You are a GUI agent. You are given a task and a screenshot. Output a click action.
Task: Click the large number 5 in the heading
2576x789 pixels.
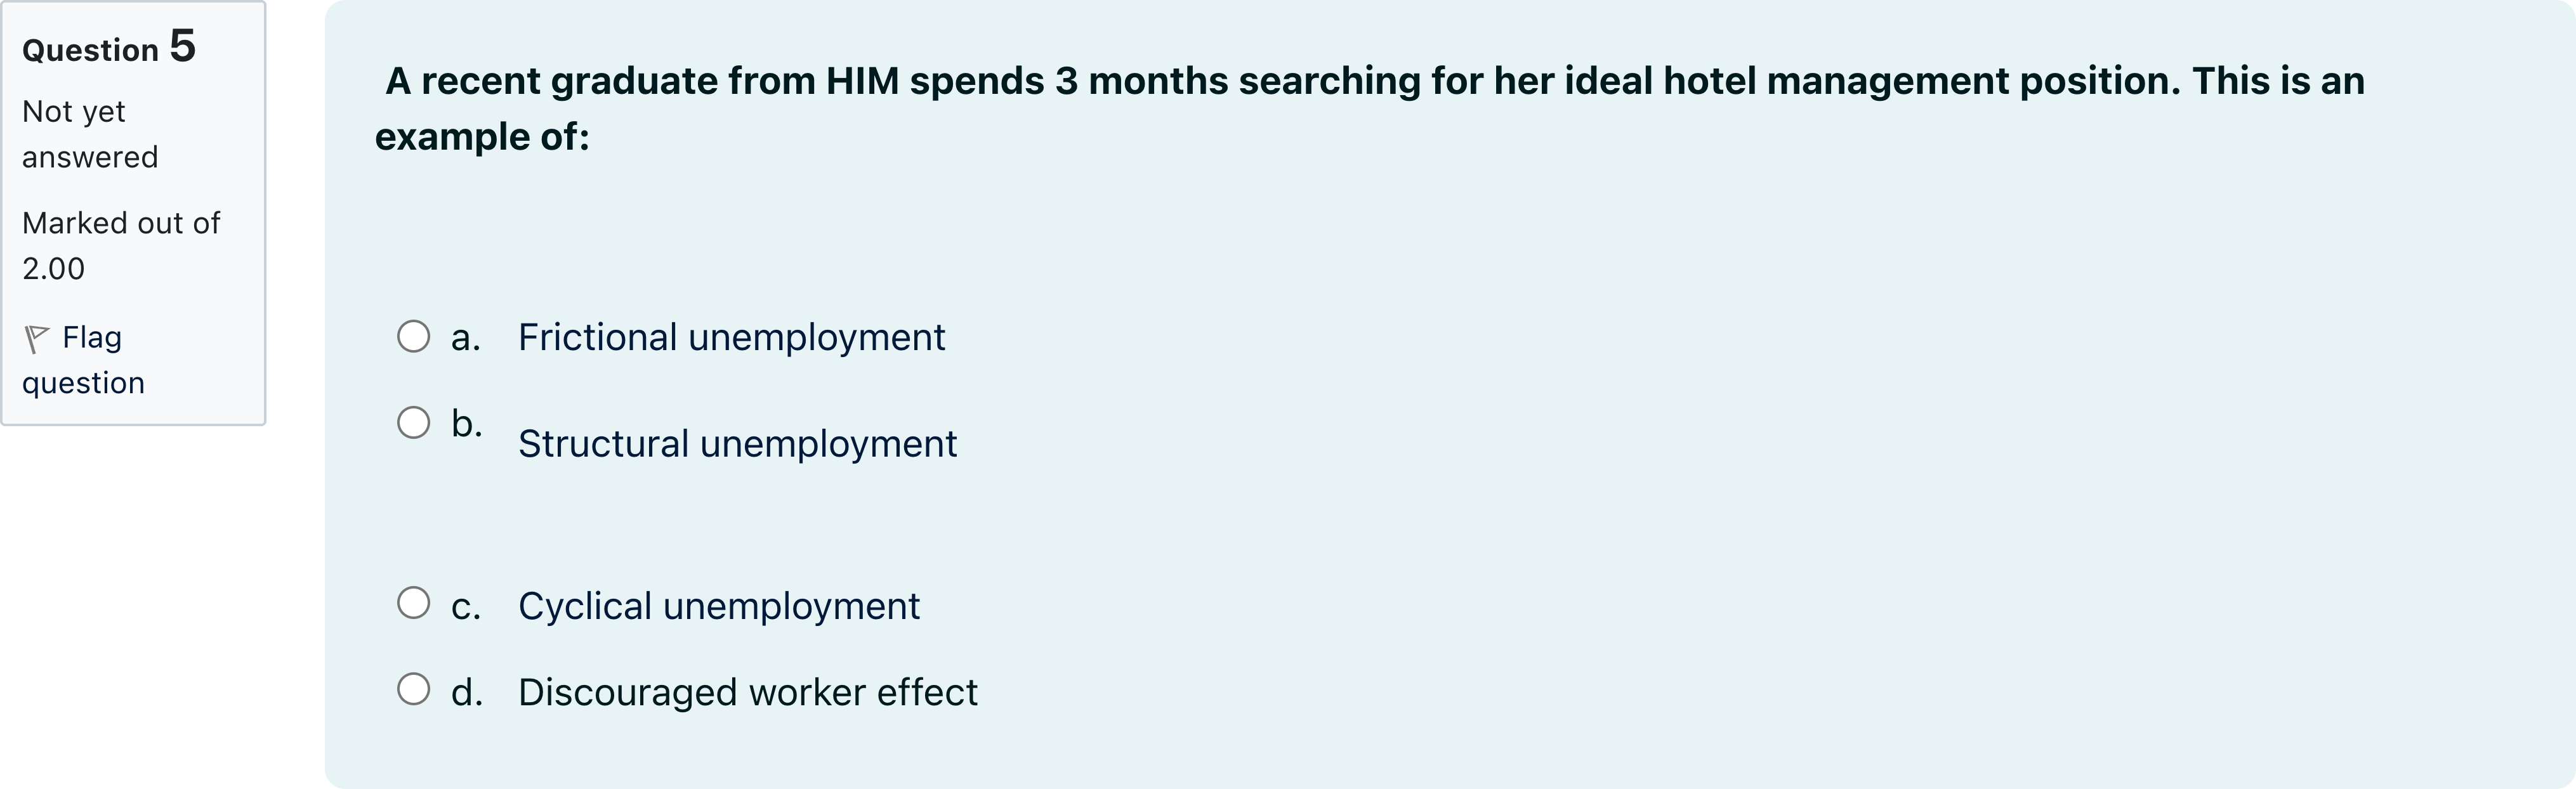click(182, 46)
